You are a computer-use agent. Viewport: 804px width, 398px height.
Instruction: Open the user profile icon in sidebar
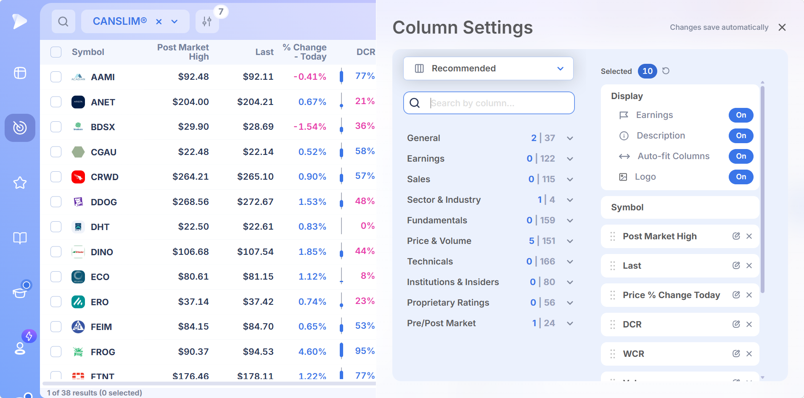(x=20, y=348)
